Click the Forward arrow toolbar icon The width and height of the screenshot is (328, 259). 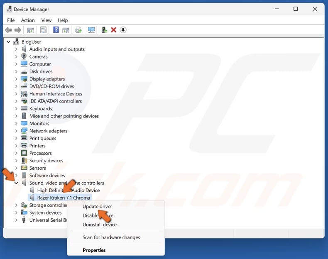coord(18,30)
